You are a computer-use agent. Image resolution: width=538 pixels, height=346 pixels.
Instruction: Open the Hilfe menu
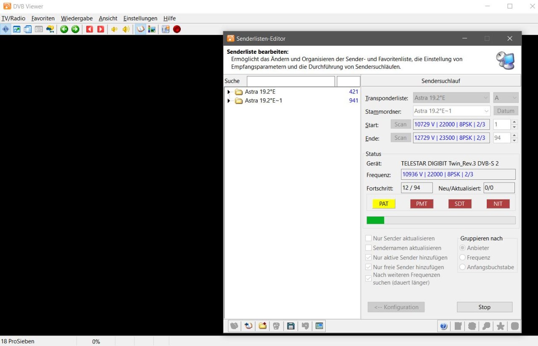pyautogui.click(x=170, y=18)
